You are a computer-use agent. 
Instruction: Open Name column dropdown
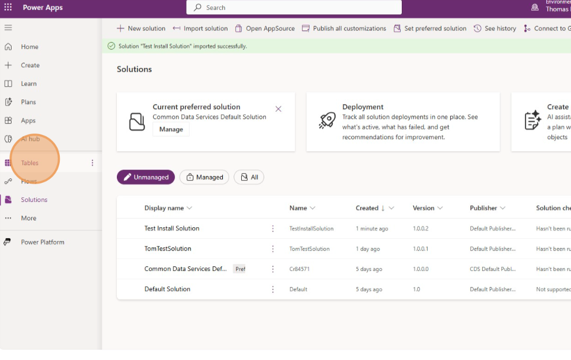click(313, 208)
